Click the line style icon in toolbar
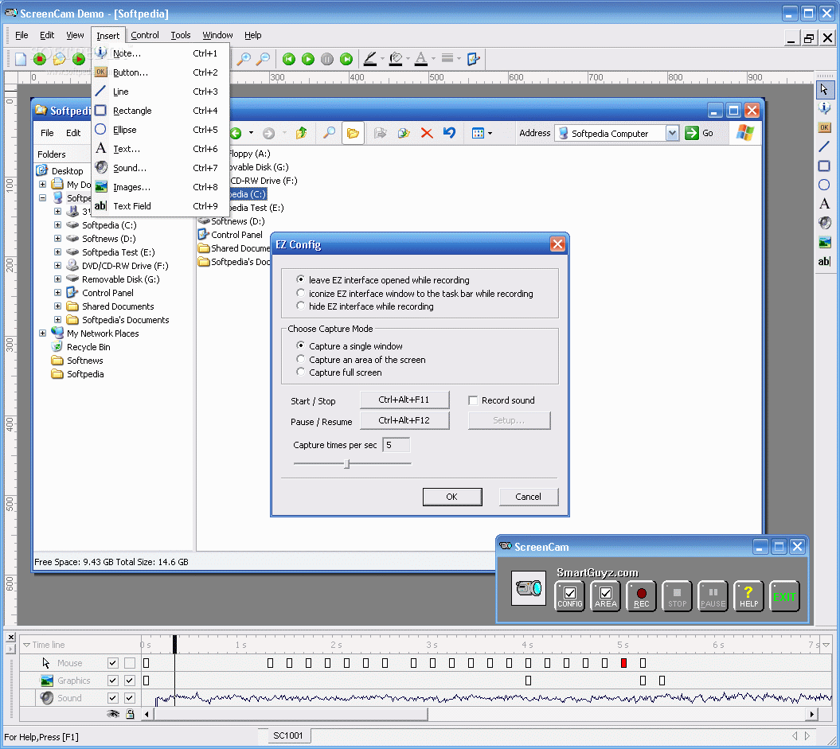840x749 pixels. (447, 58)
